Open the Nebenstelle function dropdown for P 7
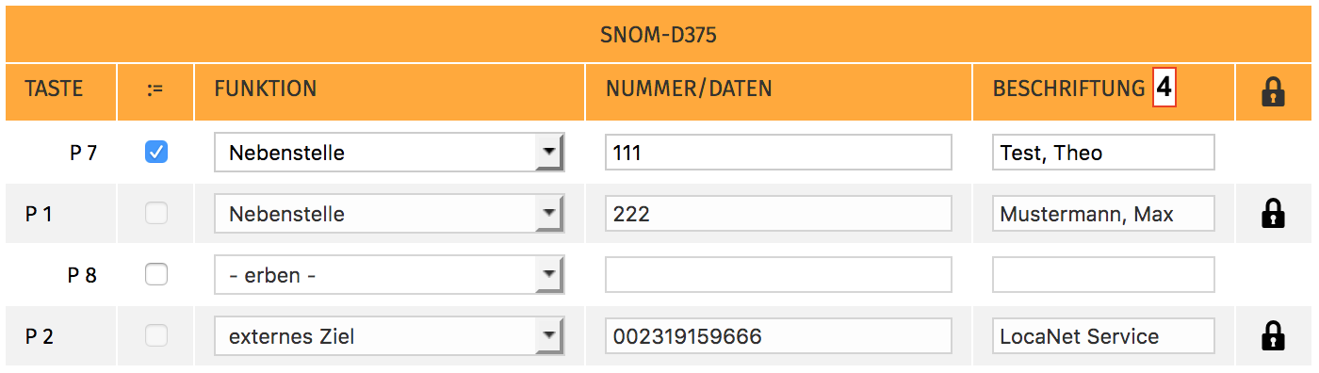 389,153
